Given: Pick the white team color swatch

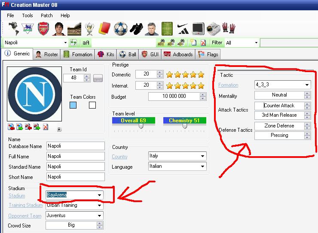Looking at the screenshot, I should pos(92,105).
